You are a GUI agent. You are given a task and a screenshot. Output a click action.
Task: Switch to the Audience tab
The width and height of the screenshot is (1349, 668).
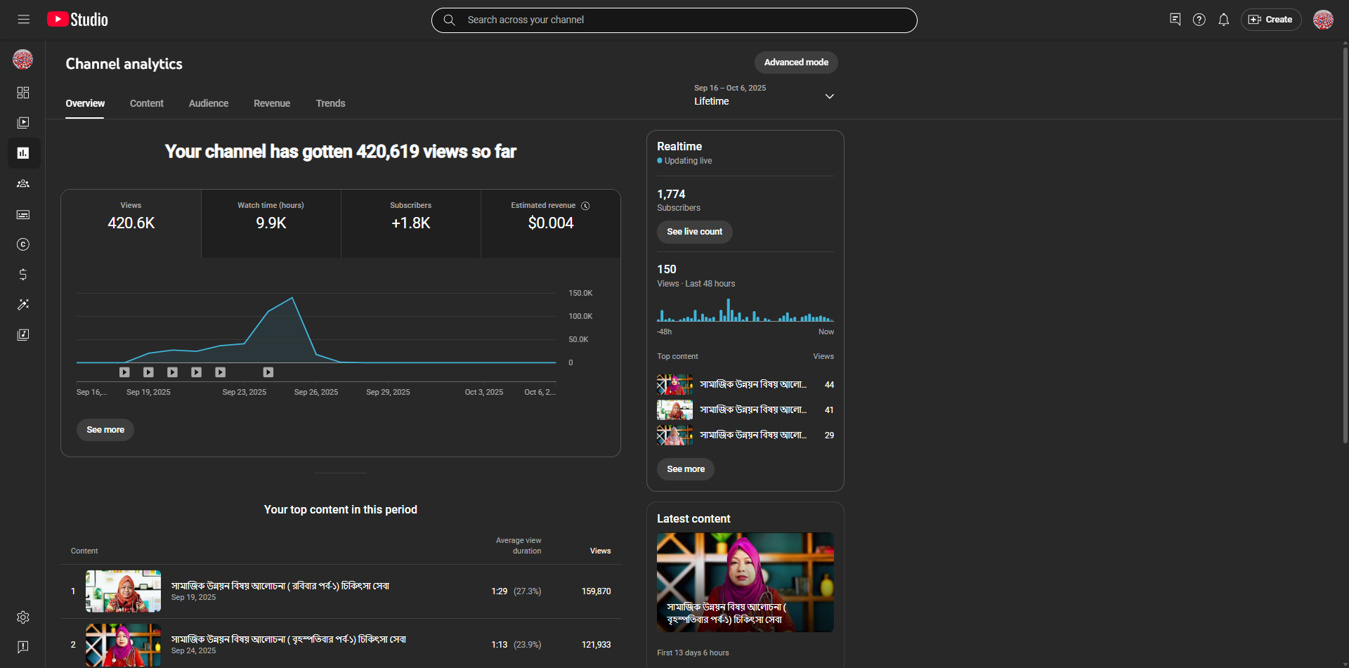[209, 103]
